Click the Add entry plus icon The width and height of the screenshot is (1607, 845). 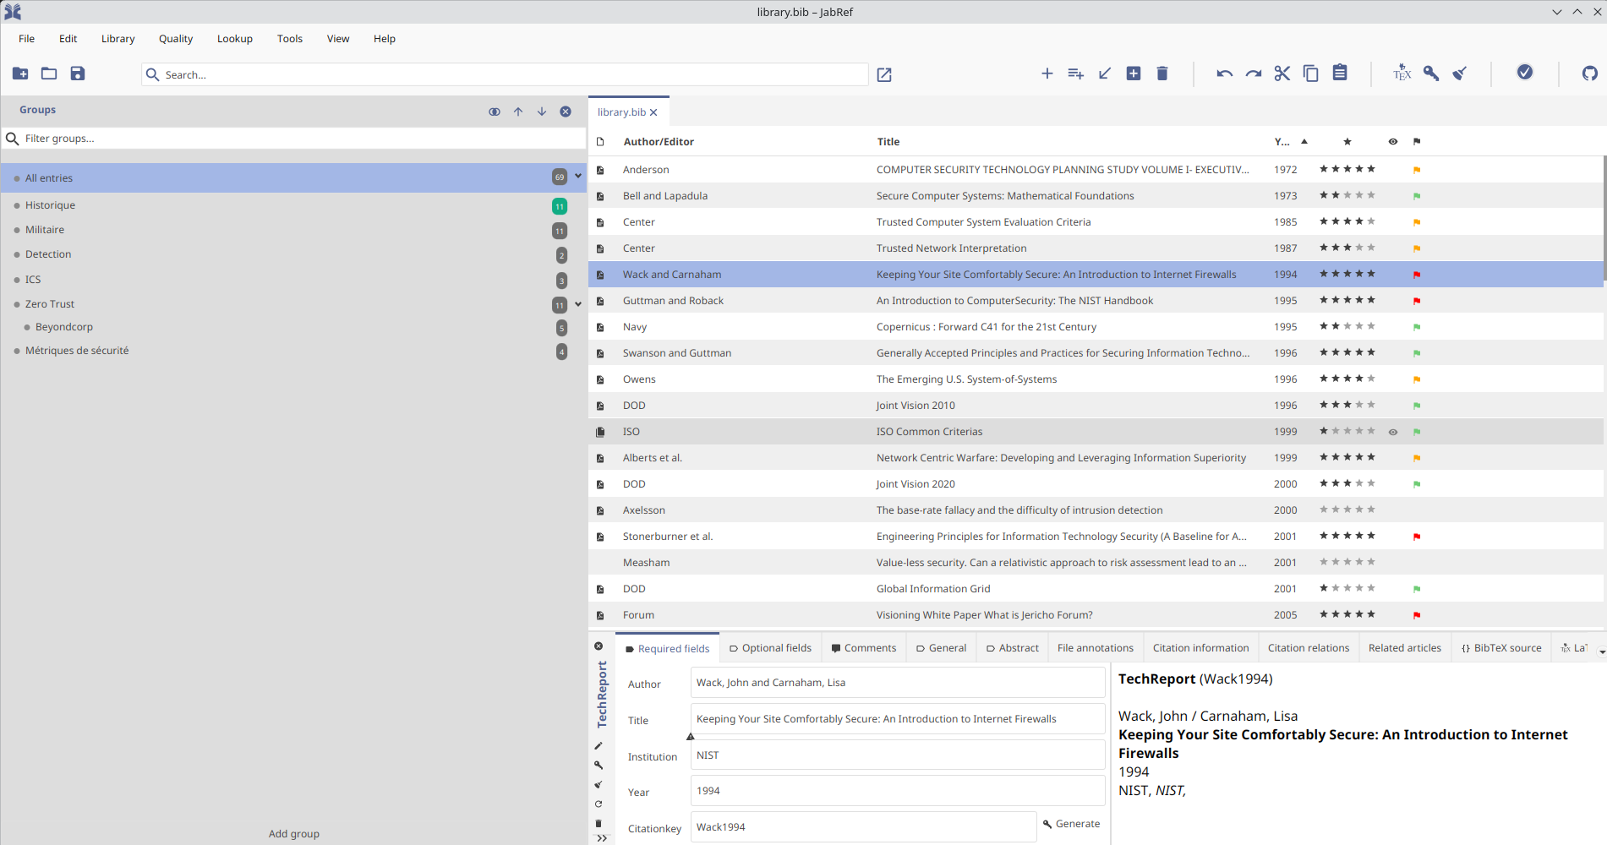(1047, 74)
